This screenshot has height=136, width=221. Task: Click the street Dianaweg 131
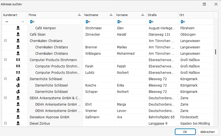click(159, 34)
